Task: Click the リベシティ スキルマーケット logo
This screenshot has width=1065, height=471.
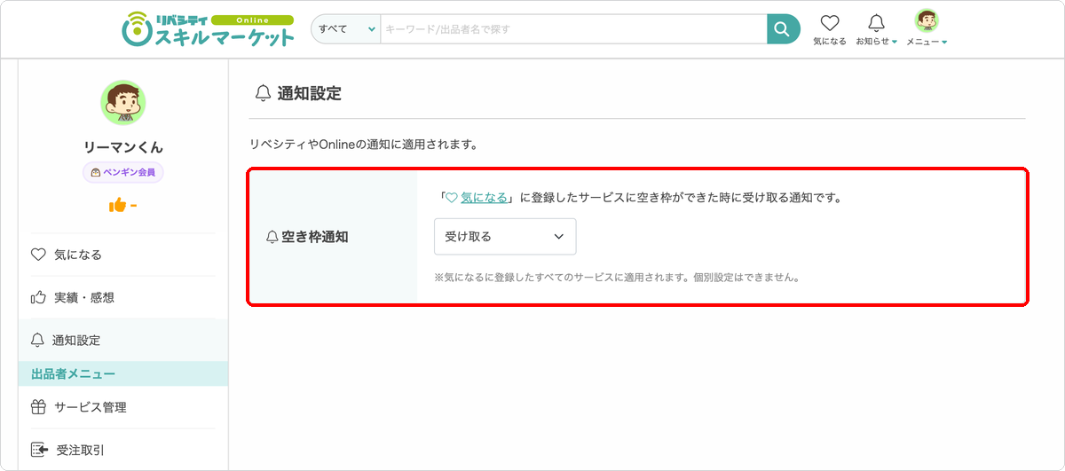Action: click(209, 30)
